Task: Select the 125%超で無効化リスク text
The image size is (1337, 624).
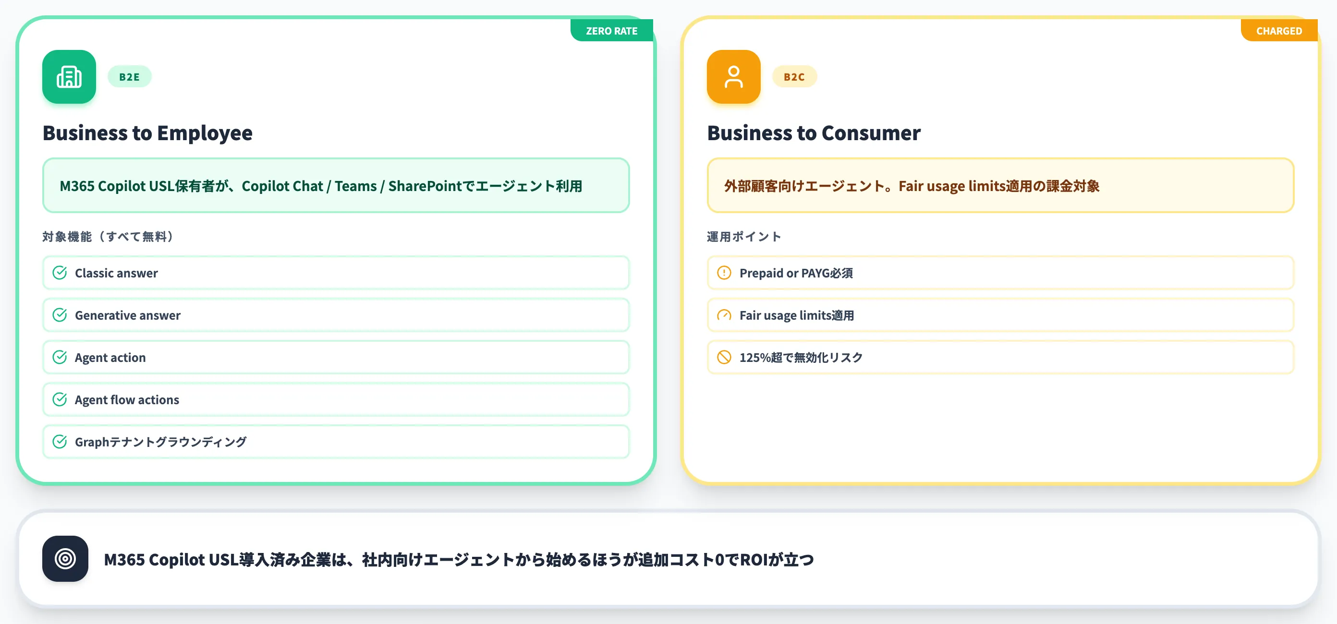Action: pos(801,358)
